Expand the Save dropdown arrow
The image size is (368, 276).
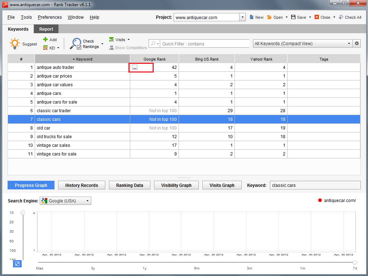point(310,17)
